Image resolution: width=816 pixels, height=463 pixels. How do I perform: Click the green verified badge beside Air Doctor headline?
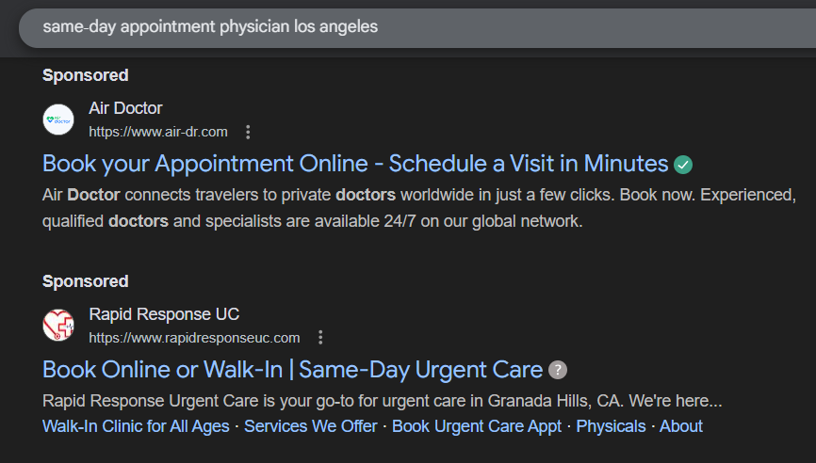(683, 165)
